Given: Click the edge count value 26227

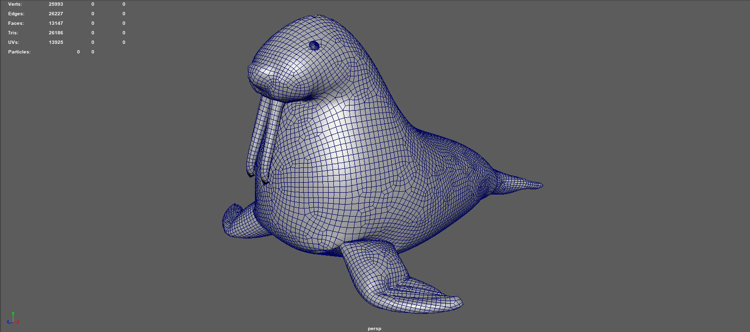Looking at the screenshot, I should pos(56,13).
